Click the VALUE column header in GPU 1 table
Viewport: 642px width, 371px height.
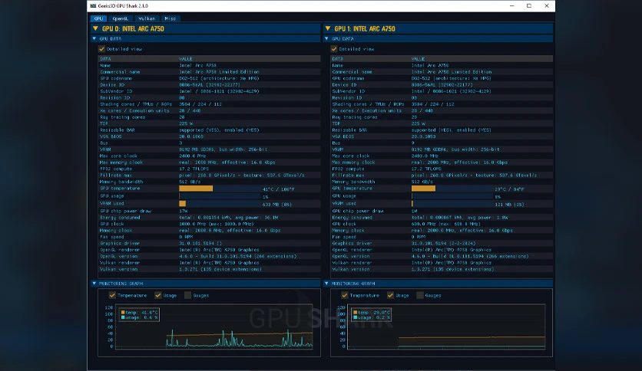[x=418, y=59]
